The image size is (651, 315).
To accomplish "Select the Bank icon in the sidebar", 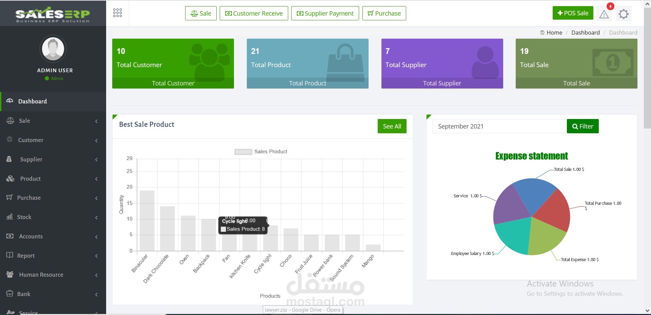I will [x=9, y=294].
